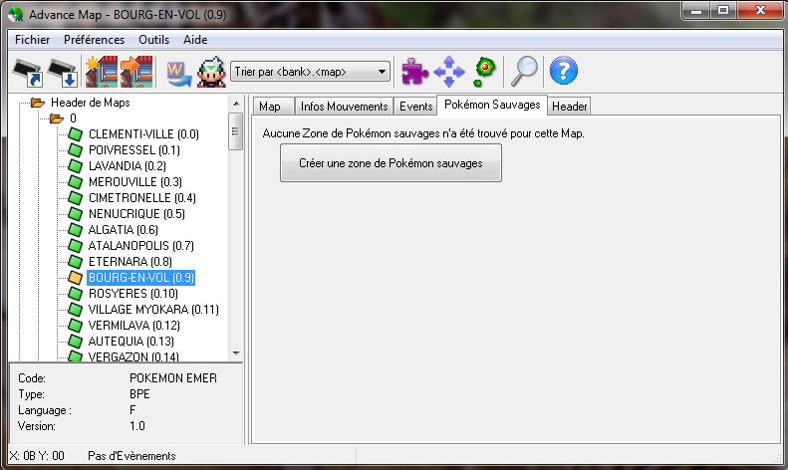Viewport: 788px width, 470px height.
Task: Click the blue question mark help icon
Action: tap(563, 71)
